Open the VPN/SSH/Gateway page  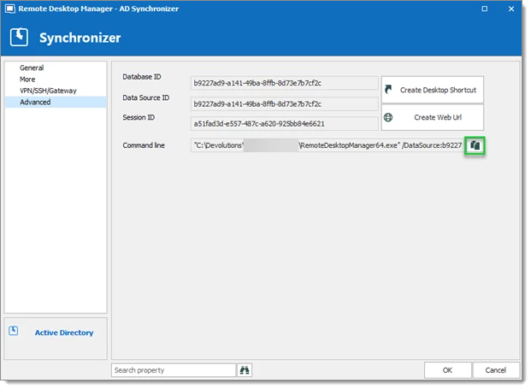coord(48,91)
